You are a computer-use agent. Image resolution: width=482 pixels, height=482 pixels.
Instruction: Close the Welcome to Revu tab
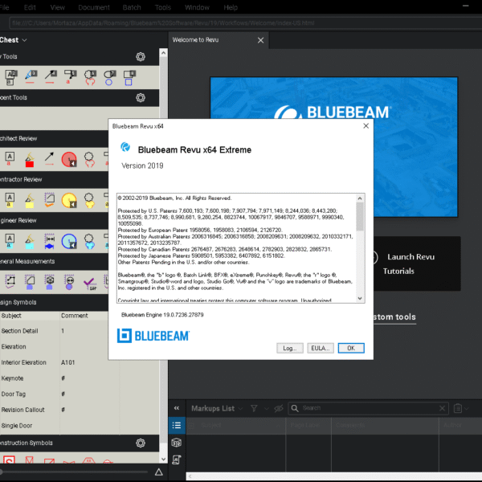[x=260, y=40]
